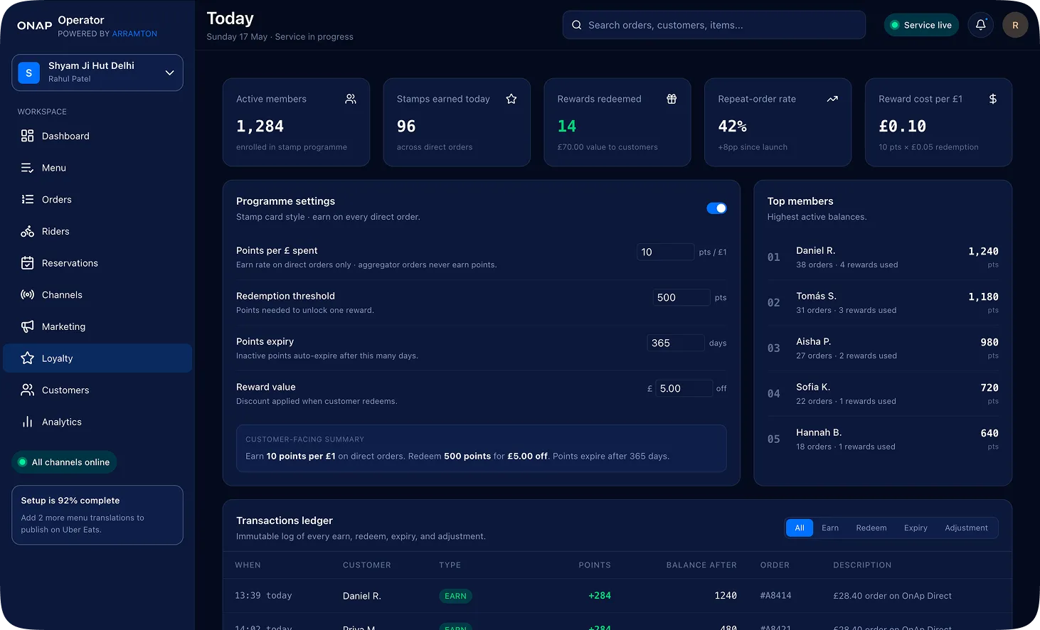Screen dimensions: 1040x630
Task: Click the search magnifier icon
Action: point(577,25)
